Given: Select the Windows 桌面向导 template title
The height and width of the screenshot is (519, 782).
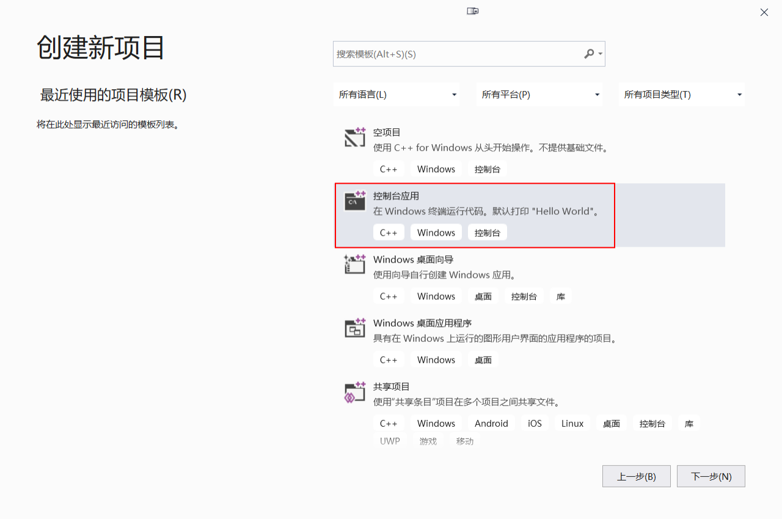Looking at the screenshot, I should pos(414,259).
